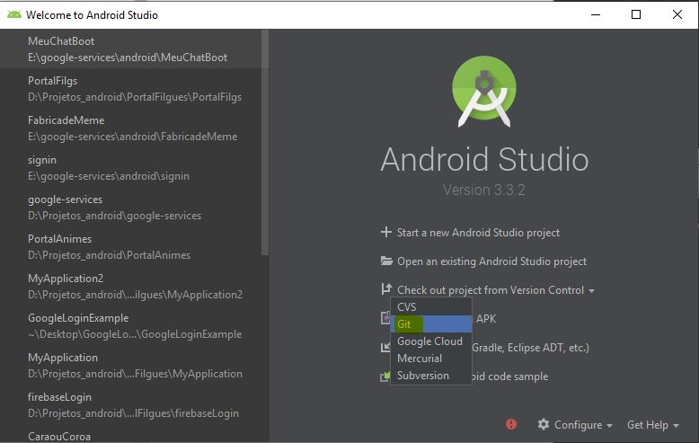Open the GoogleLoginExample recent project
Image resolution: width=699 pixels, height=443 pixels.
pos(131,326)
